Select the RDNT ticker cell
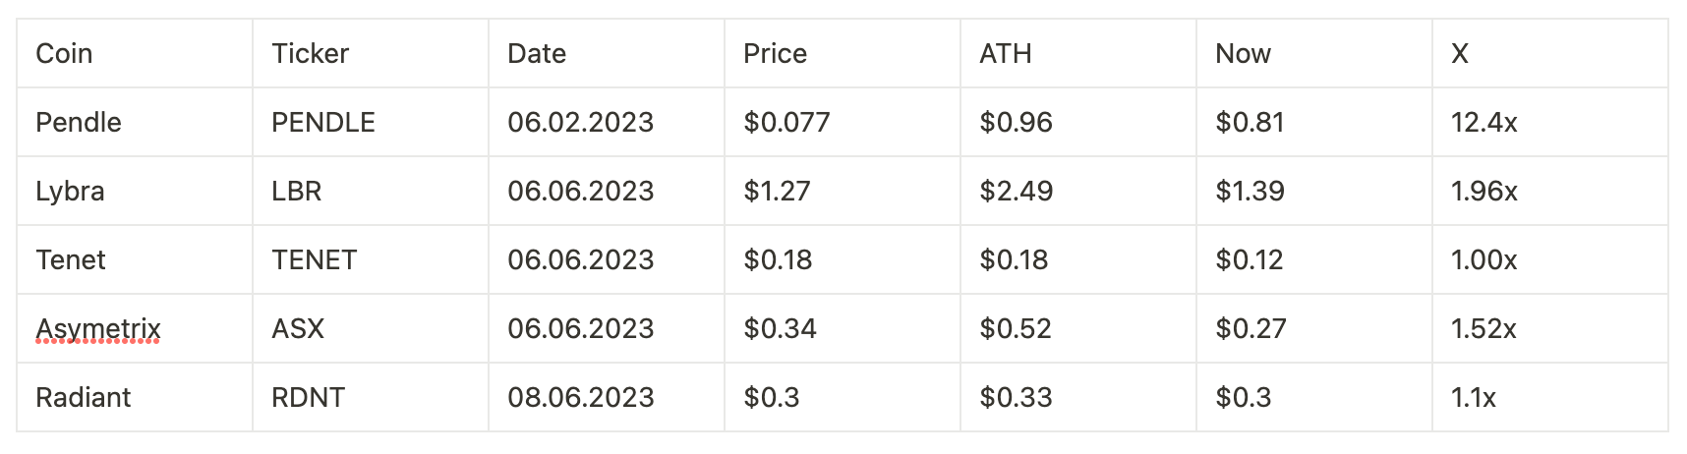1687x454 pixels. [x=371, y=397]
